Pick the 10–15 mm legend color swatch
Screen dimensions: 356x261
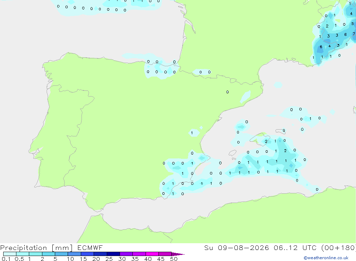74,254
